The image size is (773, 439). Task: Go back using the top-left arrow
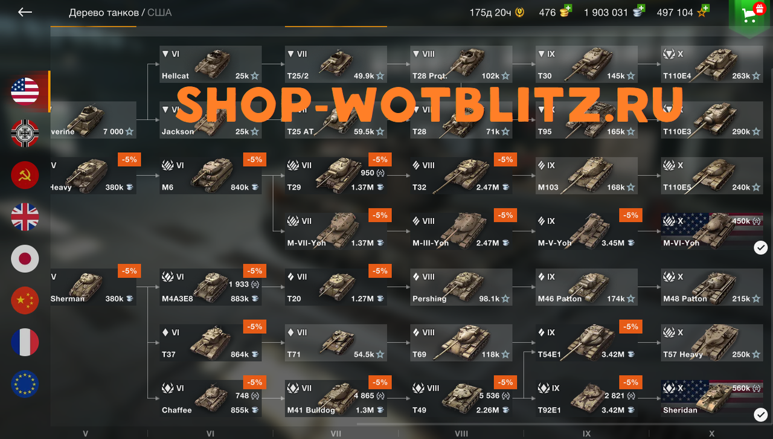click(x=25, y=12)
